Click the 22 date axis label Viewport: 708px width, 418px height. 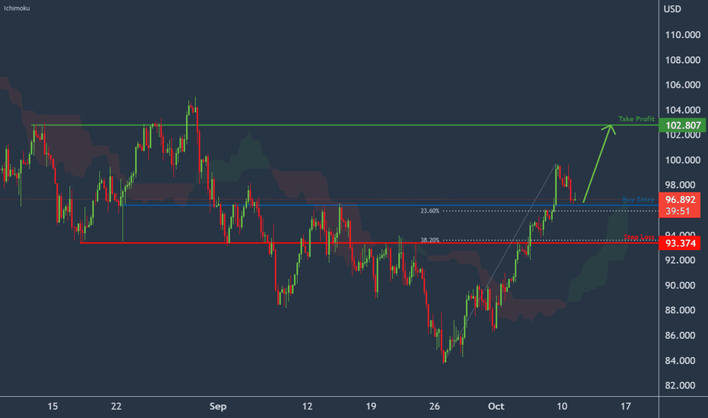coord(116,407)
